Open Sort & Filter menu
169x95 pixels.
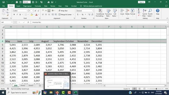[144, 13]
